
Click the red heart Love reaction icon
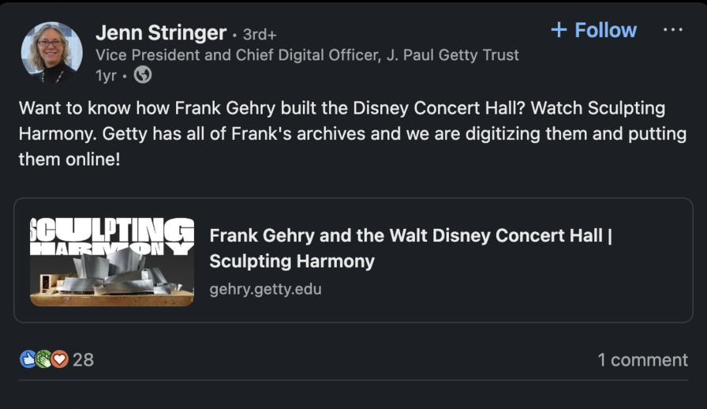point(59,359)
